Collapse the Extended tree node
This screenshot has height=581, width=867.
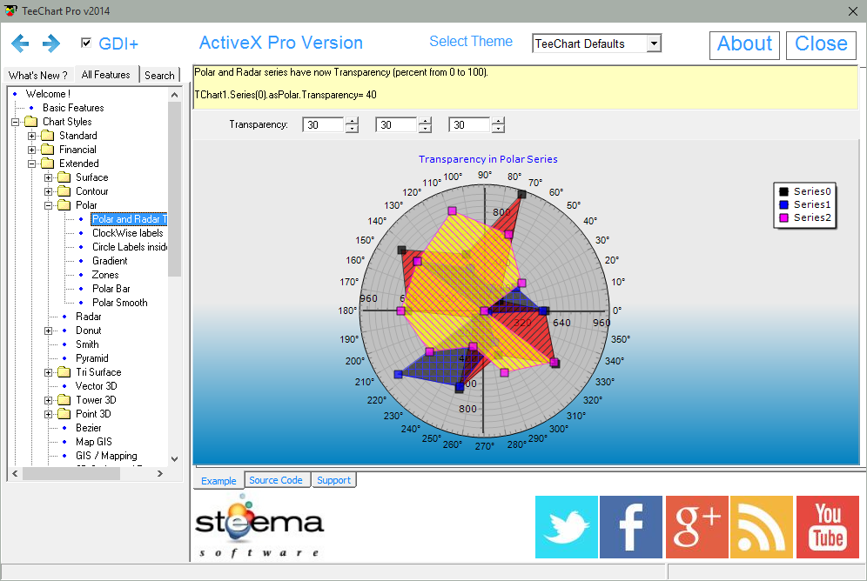[31, 164]
